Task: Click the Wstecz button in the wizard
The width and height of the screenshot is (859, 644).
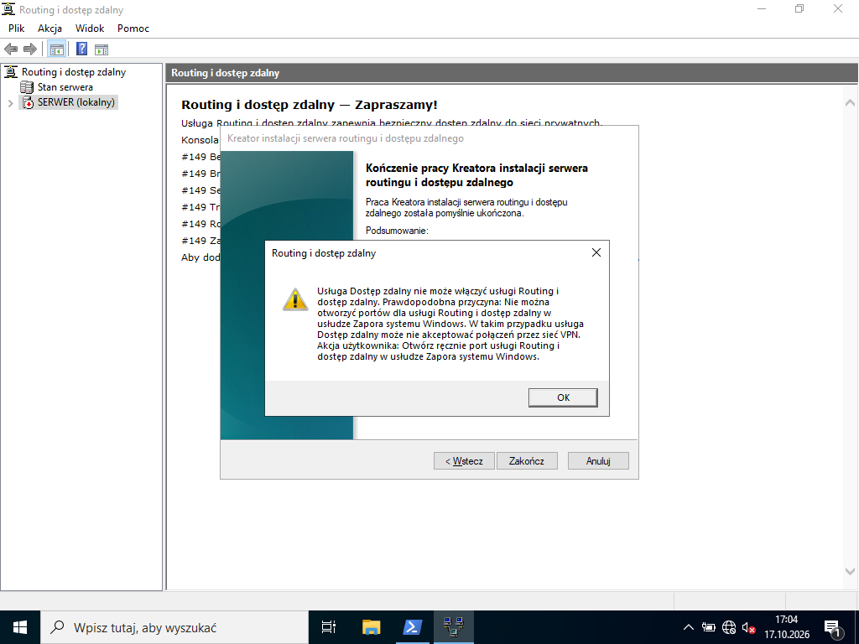Action: pos(464,461)
